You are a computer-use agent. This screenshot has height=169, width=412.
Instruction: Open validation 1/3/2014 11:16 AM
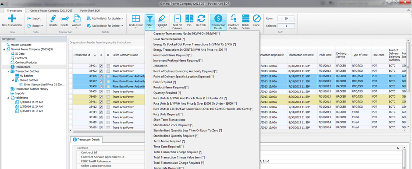31,111
